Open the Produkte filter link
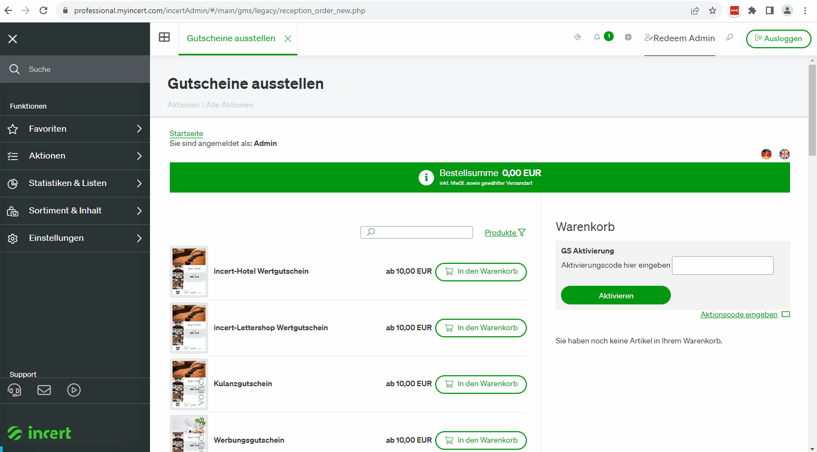 point(505,233)
